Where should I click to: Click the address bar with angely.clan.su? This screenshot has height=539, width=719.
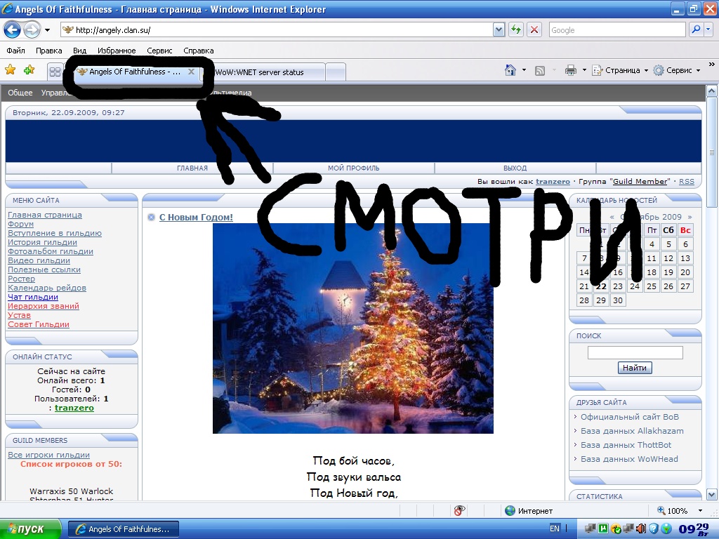(x=277, y=29)
